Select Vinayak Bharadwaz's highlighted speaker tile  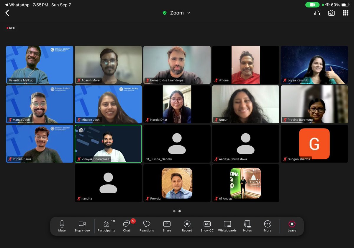[x=108, y=144]
